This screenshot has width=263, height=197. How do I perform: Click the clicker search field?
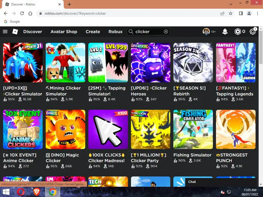pos(148,32)
